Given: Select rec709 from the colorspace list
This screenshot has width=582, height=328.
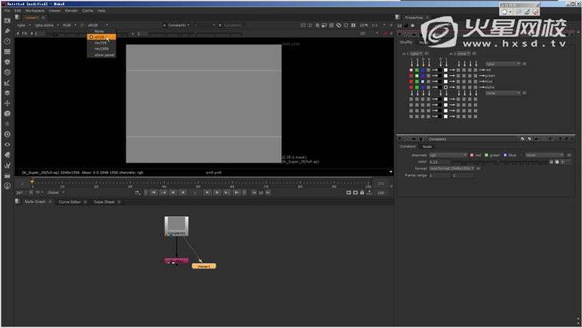Looking at the screenshot, I should [x=100, y=43].
